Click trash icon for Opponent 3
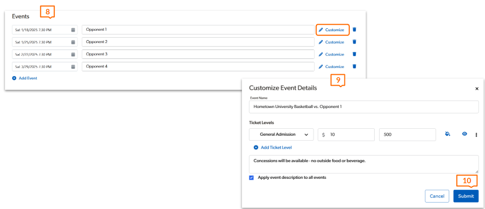 [x=354, y=54]
